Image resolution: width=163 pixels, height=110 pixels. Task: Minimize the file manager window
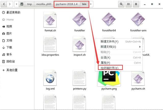coord(145,4)
